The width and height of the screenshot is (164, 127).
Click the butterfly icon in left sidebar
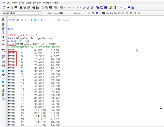pos(3,71)
